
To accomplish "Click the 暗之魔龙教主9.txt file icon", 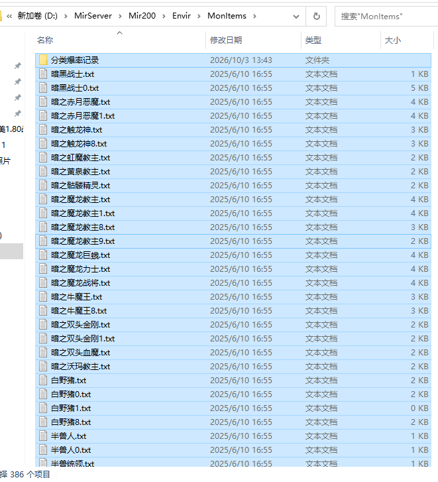I will point(43,241).
